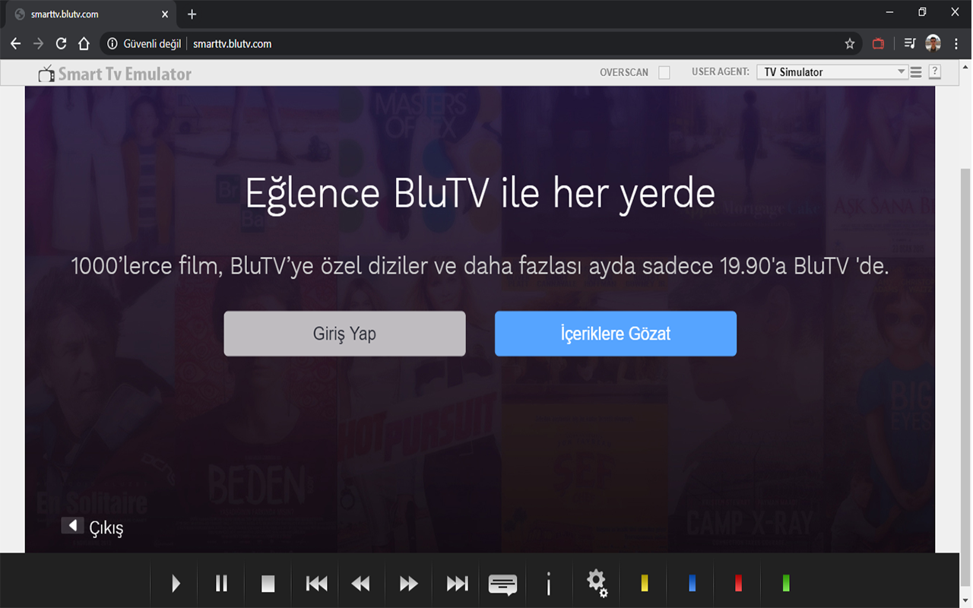Screen dimensions: 973x608
Task: Click the yellow remote color key
Action: [x=645, y=583]
